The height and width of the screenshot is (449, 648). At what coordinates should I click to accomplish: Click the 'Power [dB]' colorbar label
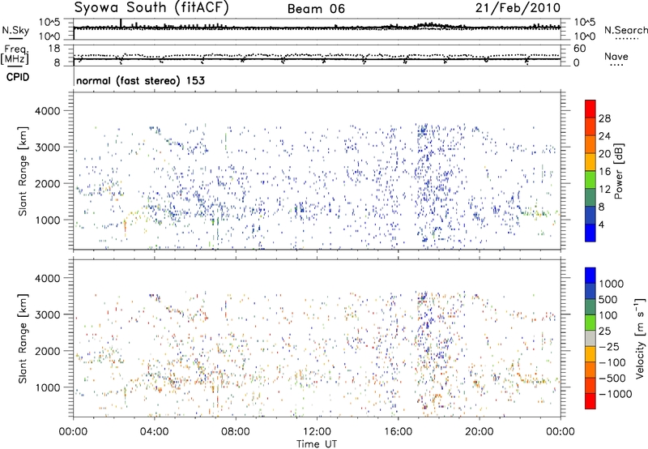[618, 171]
